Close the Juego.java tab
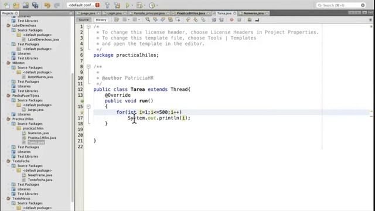 (x=98, y=13)
